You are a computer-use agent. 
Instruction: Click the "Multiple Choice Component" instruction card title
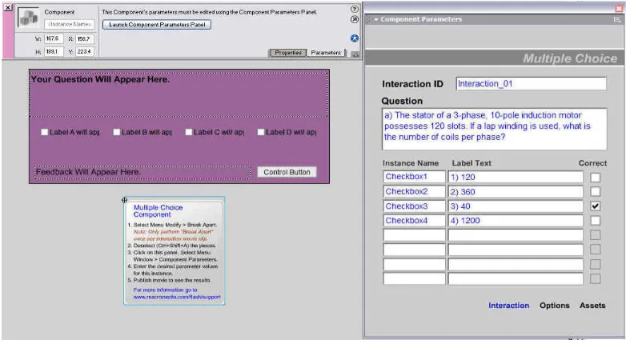(x=158, y=210)
